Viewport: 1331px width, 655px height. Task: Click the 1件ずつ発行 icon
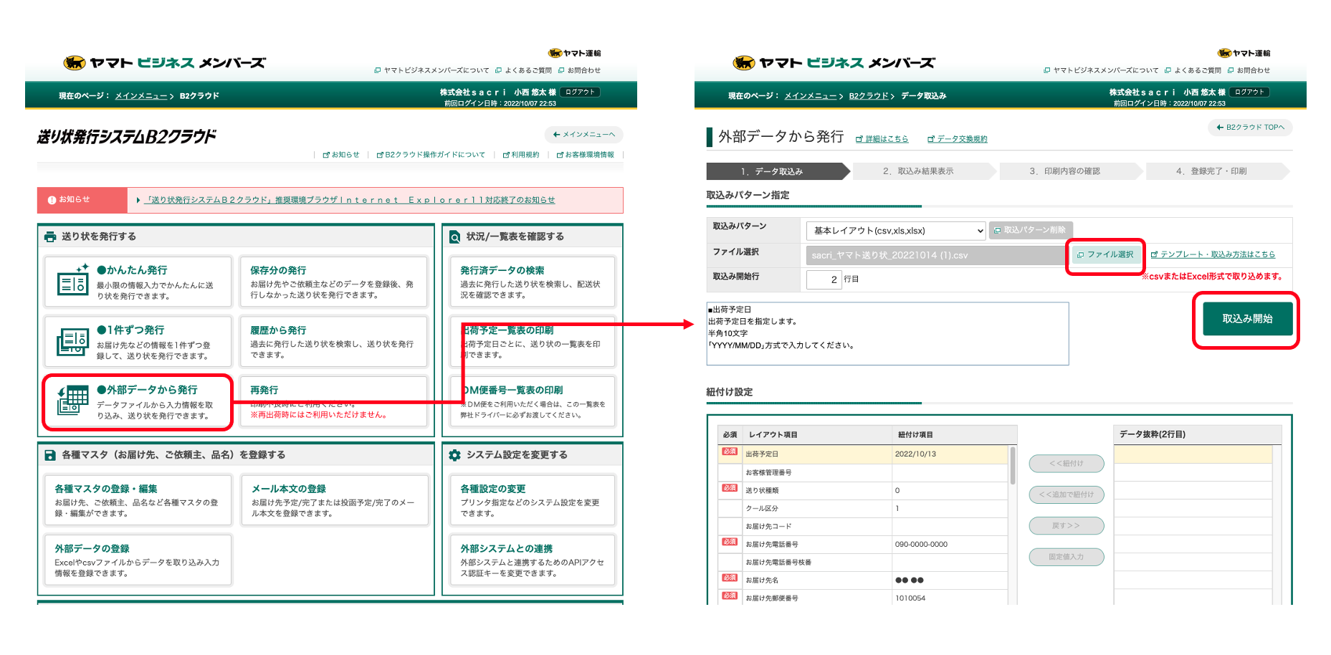(x=72, y=341)
